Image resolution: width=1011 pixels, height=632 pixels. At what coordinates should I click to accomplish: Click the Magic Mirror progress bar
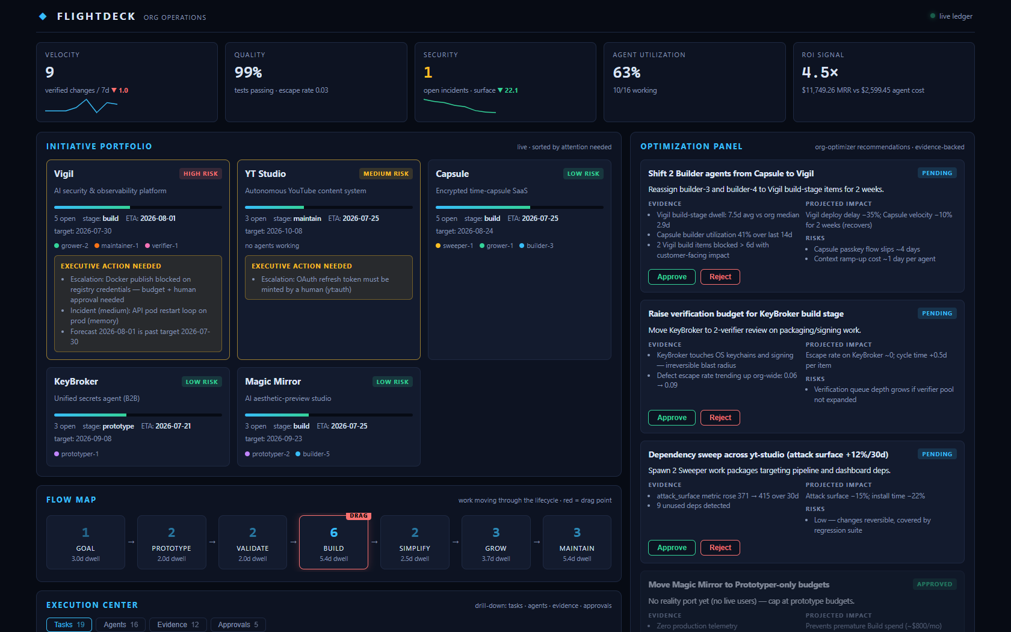(329, 415)
